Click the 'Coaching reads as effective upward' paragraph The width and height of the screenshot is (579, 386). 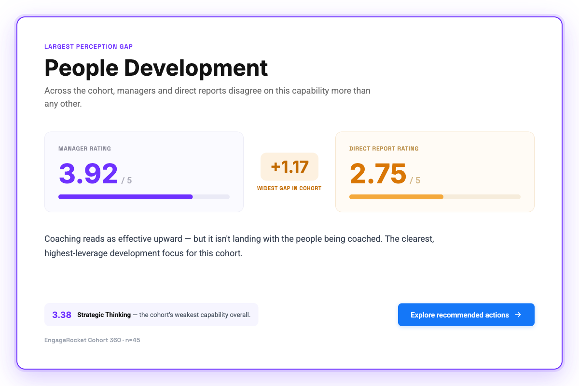(239, 246)
